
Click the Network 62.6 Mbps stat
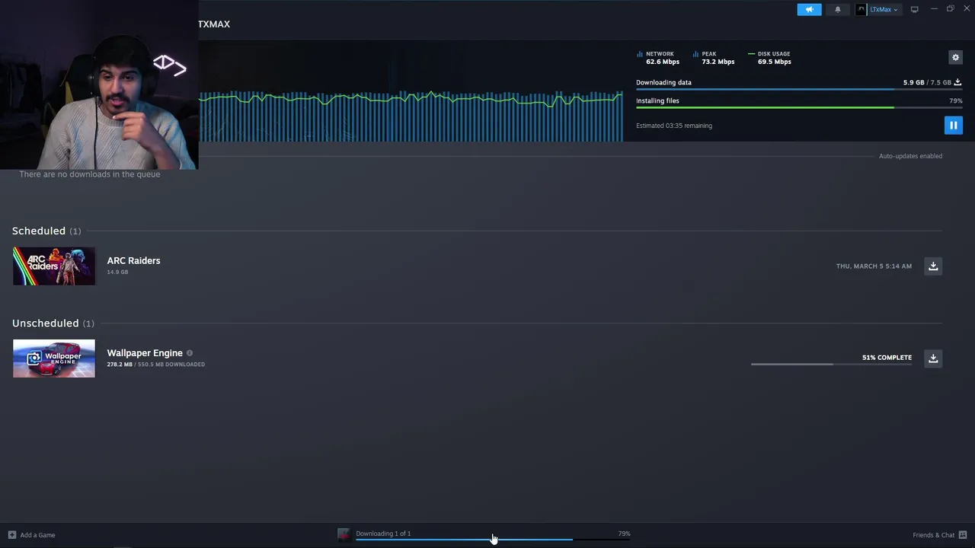658,58
